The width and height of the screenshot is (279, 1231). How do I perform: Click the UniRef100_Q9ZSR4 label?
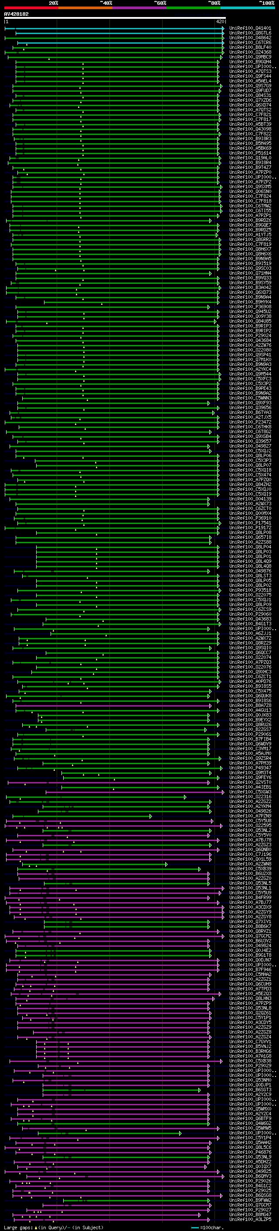pyautogui.click(x=250, y=758)
